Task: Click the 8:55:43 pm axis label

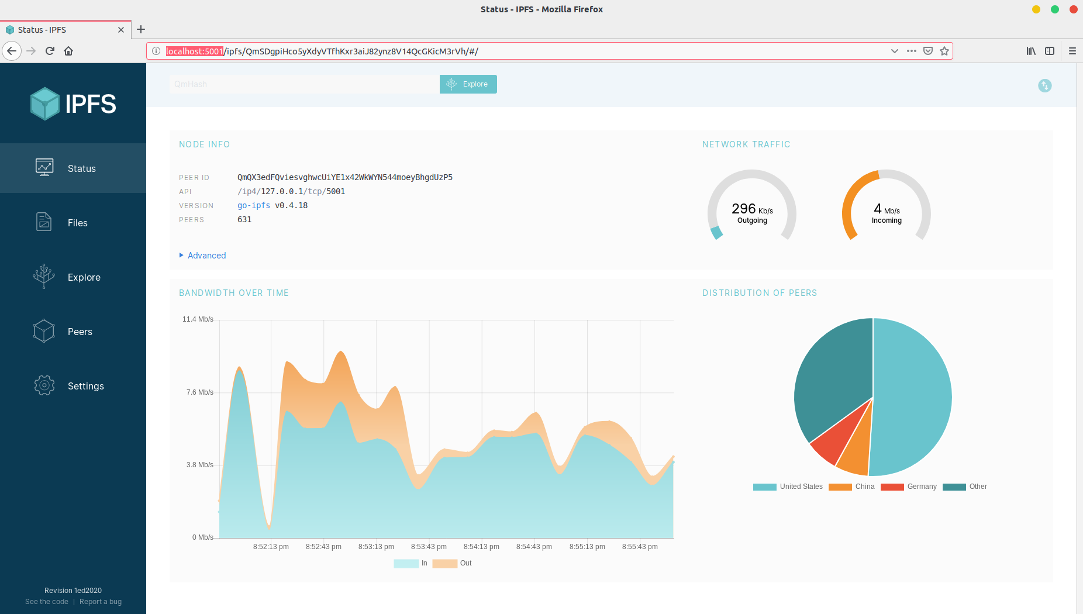Action: coord(640,547)
